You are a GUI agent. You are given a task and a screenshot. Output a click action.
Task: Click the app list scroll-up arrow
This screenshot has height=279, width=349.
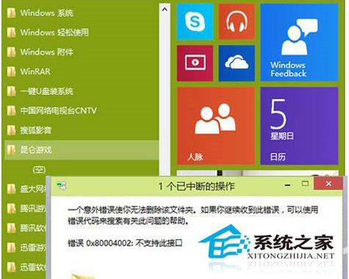click(165, 10)
